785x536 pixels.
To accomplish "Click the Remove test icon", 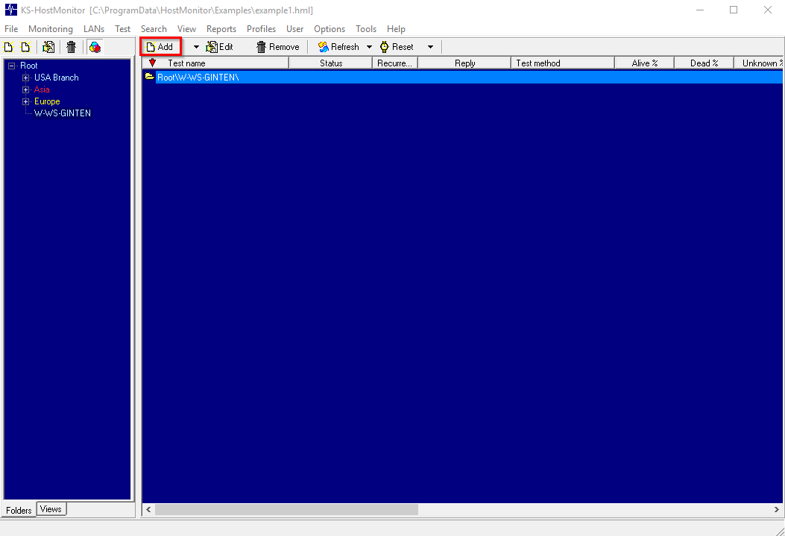I will (277, 46).
